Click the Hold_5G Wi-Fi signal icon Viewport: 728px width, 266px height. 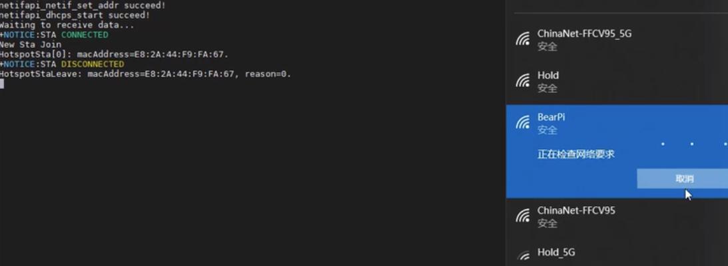523,256
